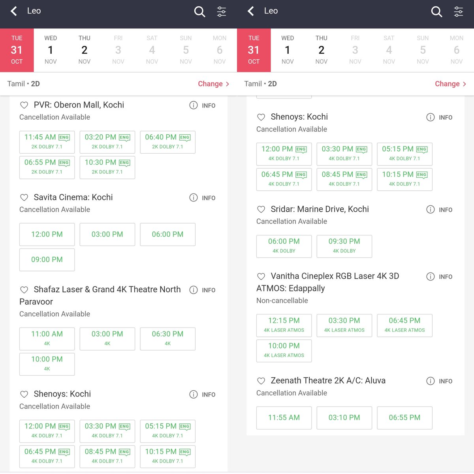Pick FRI 3 NOV in the left screenshot

click(x=118, y=50)
